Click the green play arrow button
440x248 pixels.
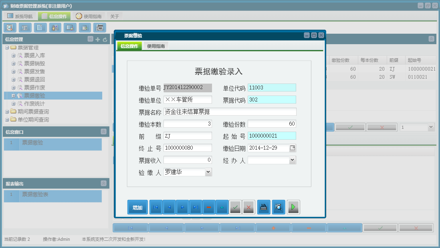(293, 207)
